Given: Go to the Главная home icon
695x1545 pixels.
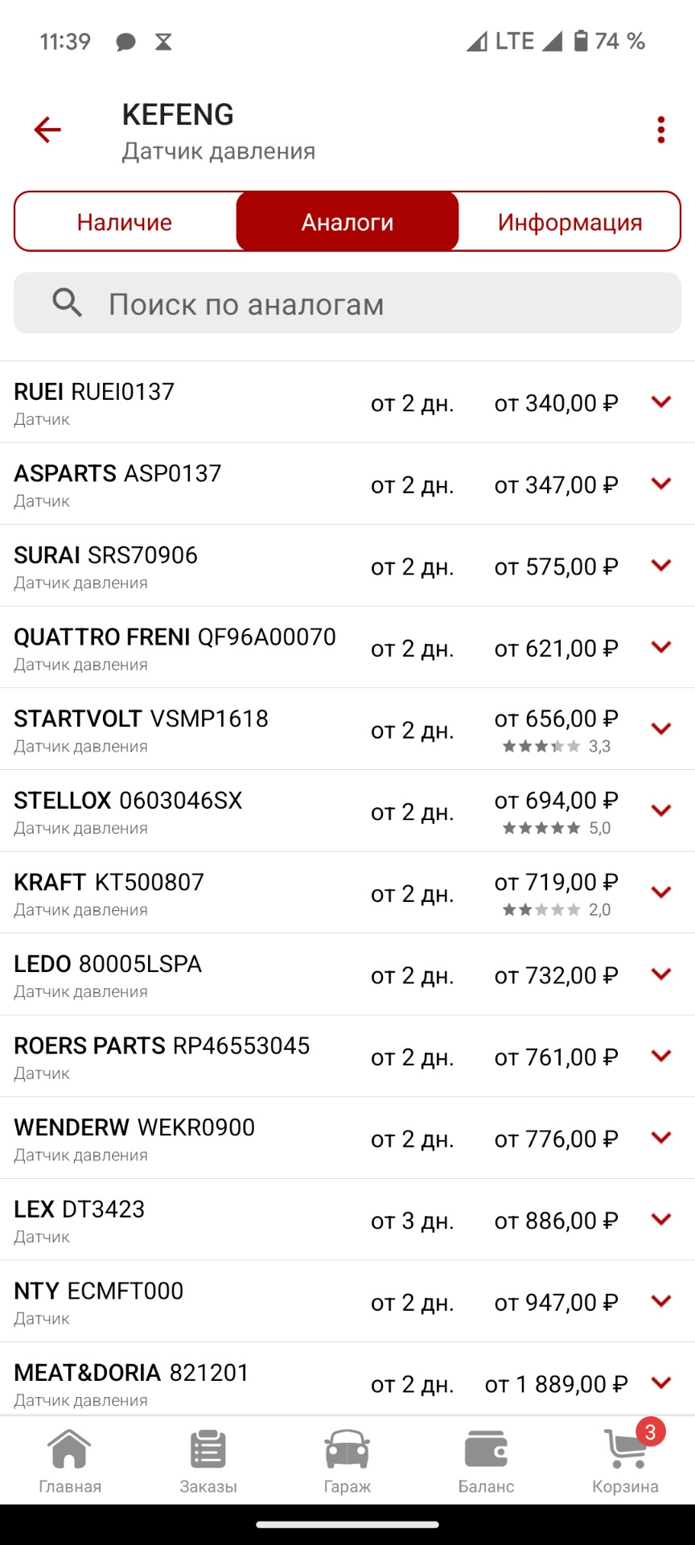Looking at the screenshot, I should (70, 1461).
